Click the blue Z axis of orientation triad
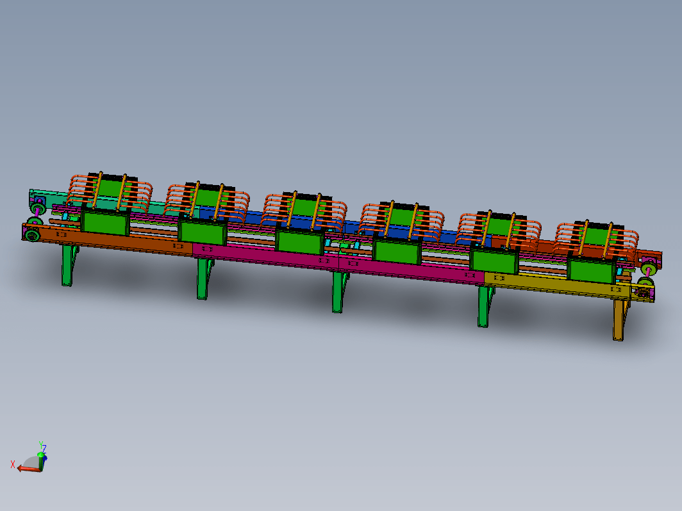Viewport: 682px width, 511px height. (x=45, y=458)
